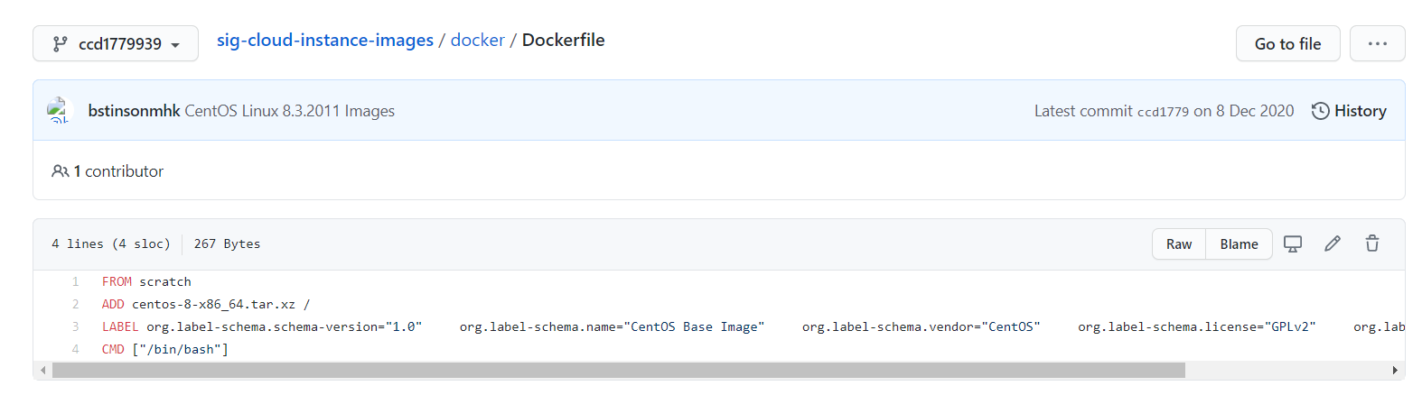This screenshot has width=1422, height=395.
Task: View the Raw file contents
Action: click(1178, 244)
